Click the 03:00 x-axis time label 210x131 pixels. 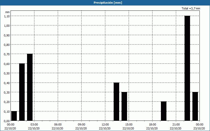[x=34, y=124]
